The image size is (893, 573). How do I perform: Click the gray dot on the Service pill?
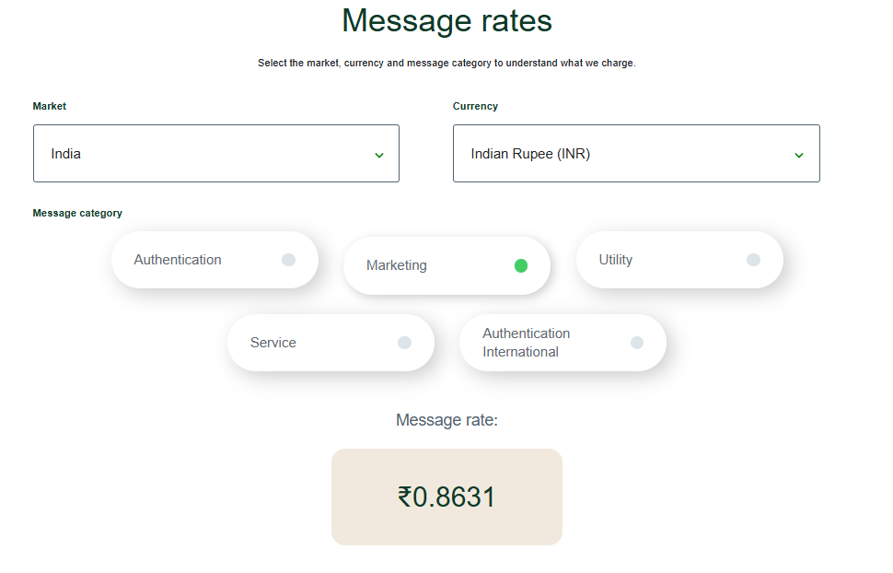404,342
